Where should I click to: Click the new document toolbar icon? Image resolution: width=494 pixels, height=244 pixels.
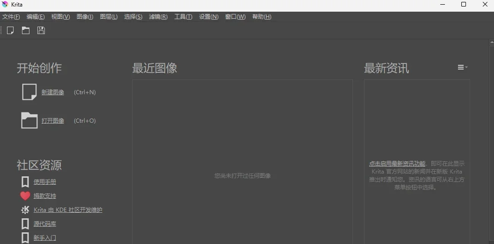10,30
